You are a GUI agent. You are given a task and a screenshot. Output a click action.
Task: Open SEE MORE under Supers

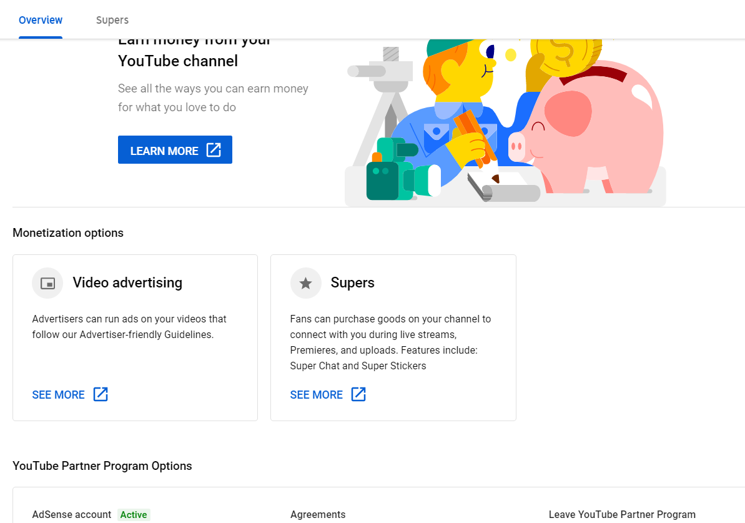coord(317,395)
